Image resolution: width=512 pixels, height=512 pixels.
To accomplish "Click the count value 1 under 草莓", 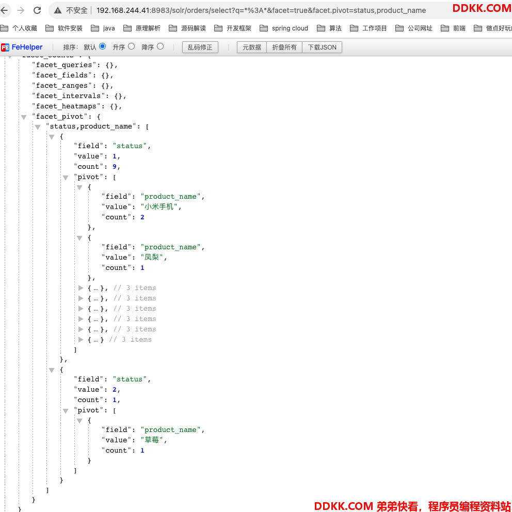I will tap(142, 450).
